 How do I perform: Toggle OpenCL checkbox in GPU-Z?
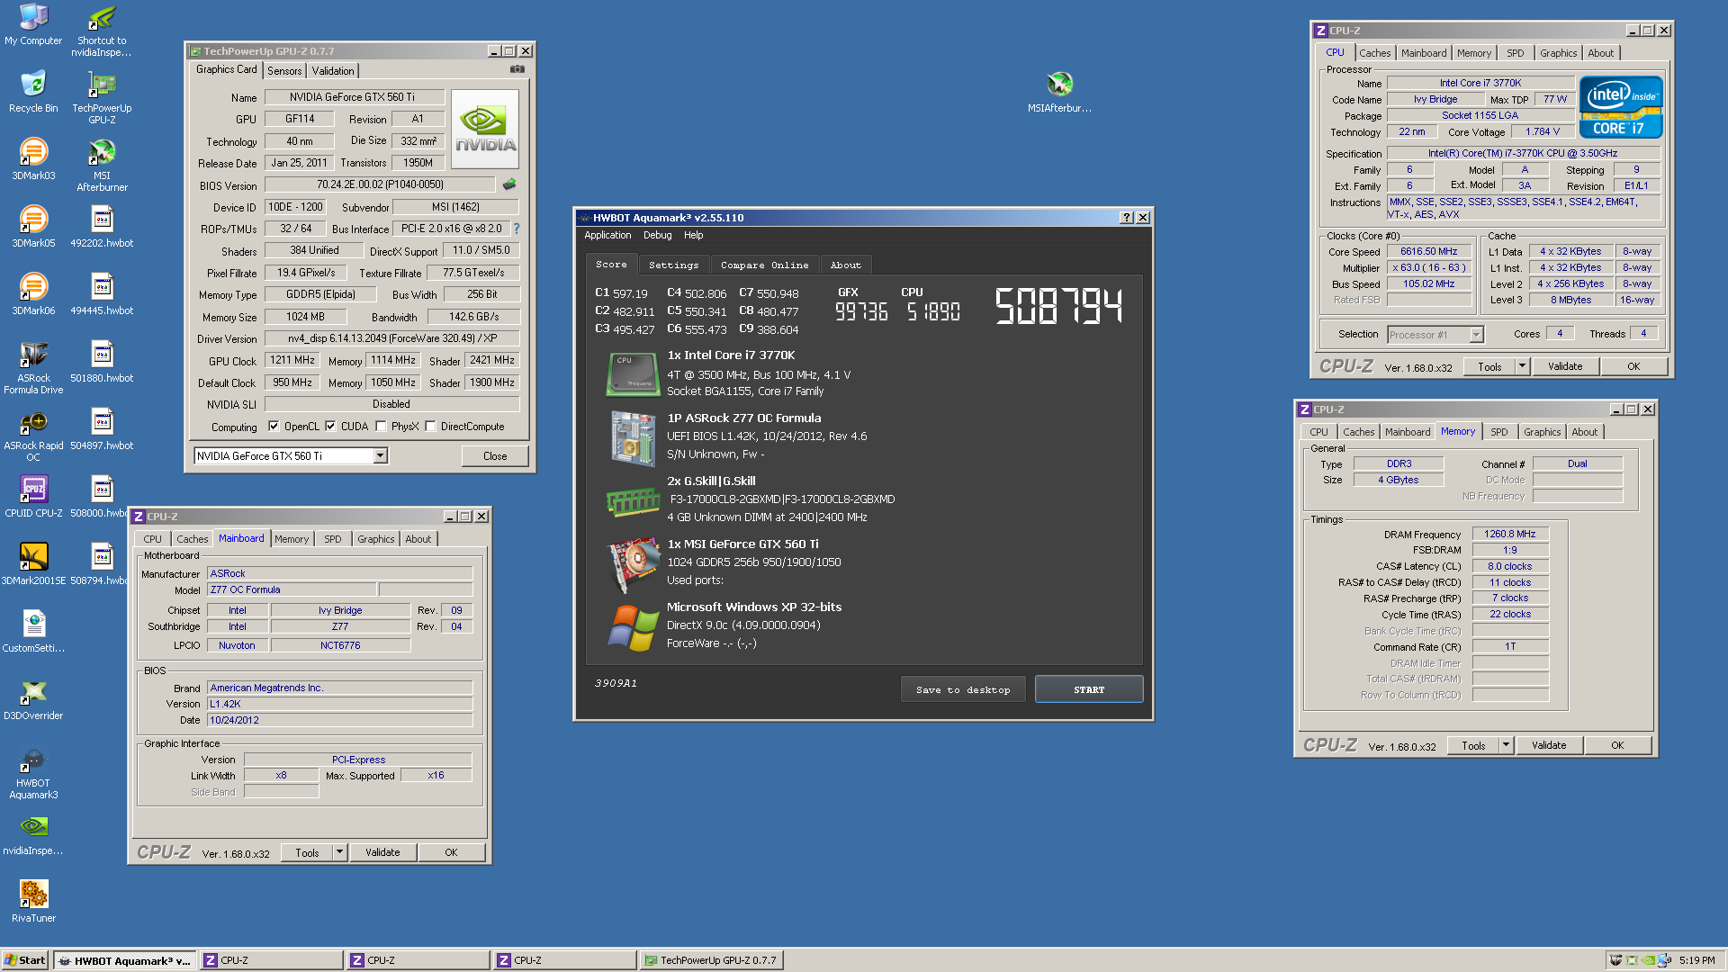[274, 427]
